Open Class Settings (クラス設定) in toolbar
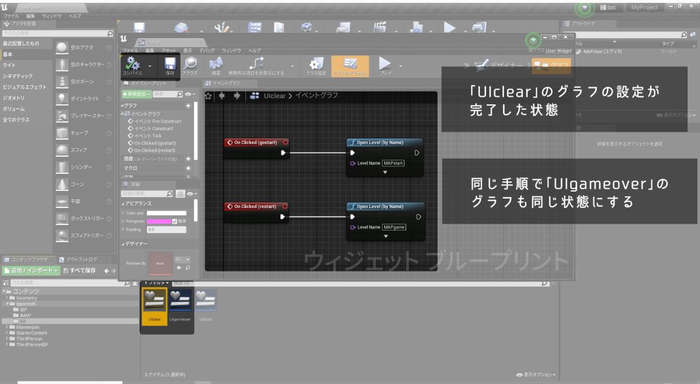The image size is (700, 384). coord(316,65)
